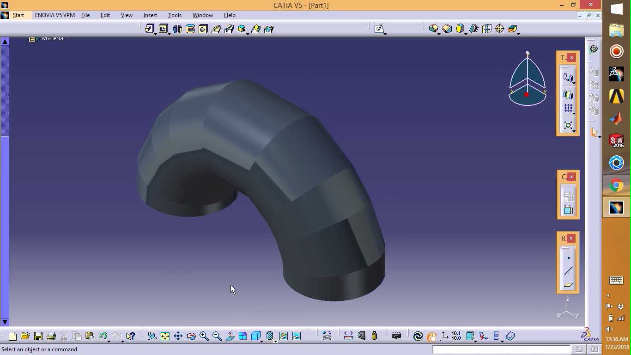
Task: Select the Shaft tool
Action: 177,29
